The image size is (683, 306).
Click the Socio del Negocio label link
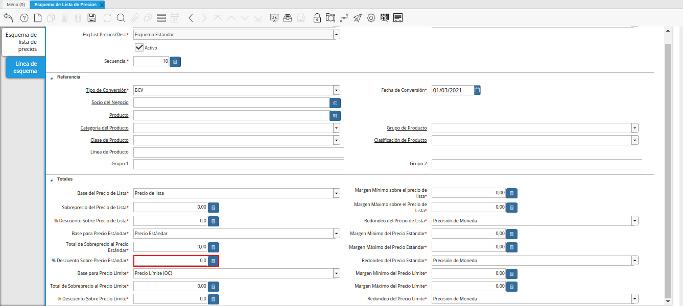[x=110, y=103]
